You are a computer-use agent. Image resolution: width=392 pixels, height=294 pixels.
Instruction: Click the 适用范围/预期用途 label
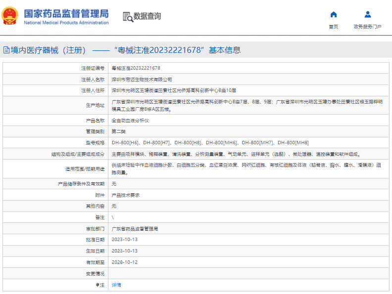85,169
